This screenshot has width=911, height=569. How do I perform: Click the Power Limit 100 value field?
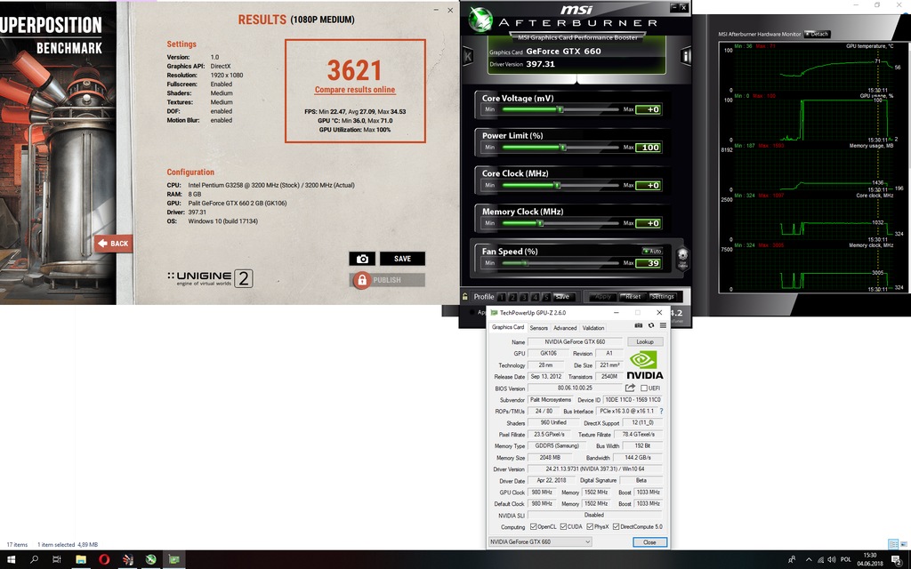[649, 148]
